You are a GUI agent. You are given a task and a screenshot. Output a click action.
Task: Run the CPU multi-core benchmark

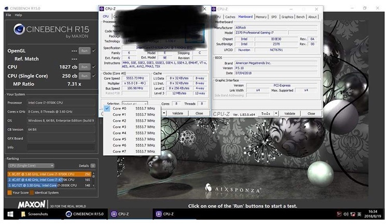coord(85,67)
